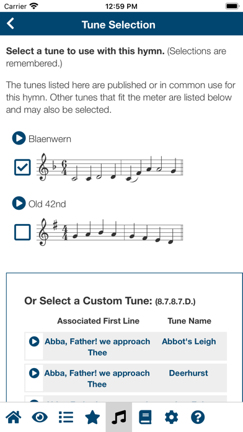Play the Old 42nd tune preview
Image resolution: width=243 pixels, height=432 pixels.
[x=19, y=204]
